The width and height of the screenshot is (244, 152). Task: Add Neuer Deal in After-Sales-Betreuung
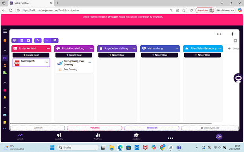[x=202, y=55]
